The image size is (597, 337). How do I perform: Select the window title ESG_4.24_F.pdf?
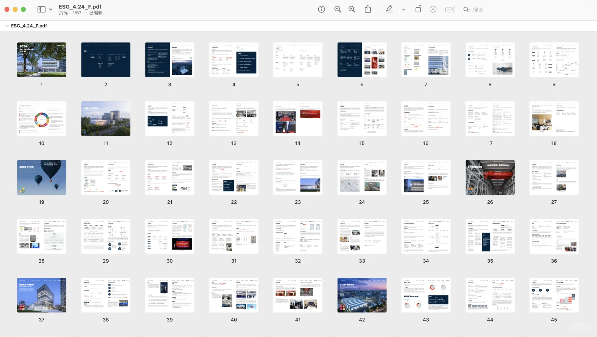coord(80,7)
